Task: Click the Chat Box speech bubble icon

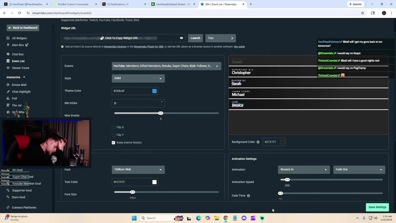Action: pos(8,54)
